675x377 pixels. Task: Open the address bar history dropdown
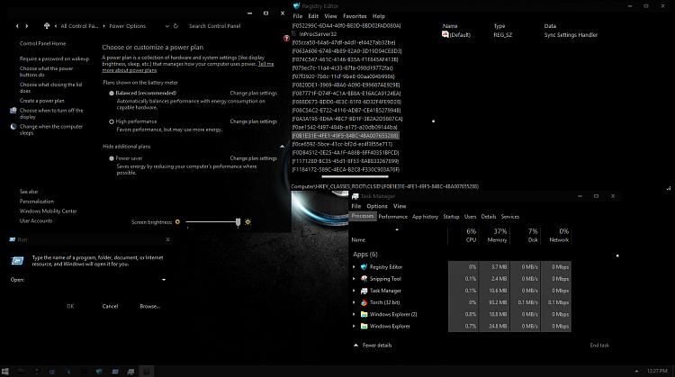(167, 26)
